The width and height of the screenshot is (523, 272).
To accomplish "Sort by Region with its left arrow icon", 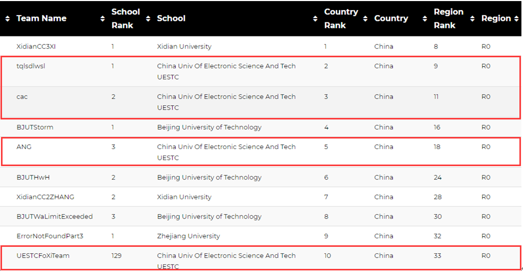I will 472,19.
